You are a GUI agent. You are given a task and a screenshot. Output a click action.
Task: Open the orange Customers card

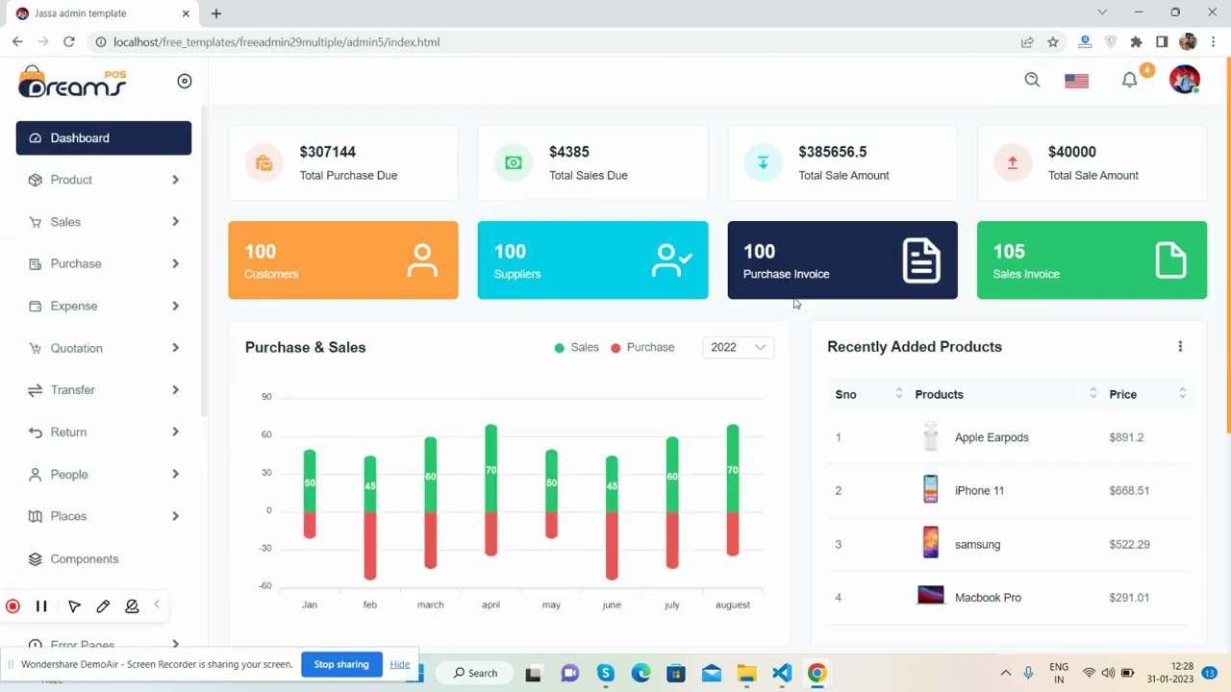tap(343, 260)
